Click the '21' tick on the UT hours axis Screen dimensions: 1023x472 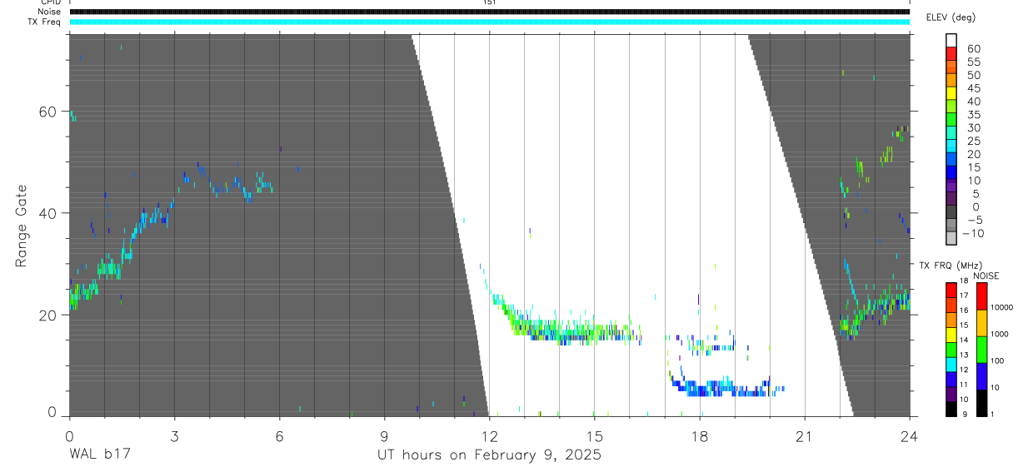(805, 435)
